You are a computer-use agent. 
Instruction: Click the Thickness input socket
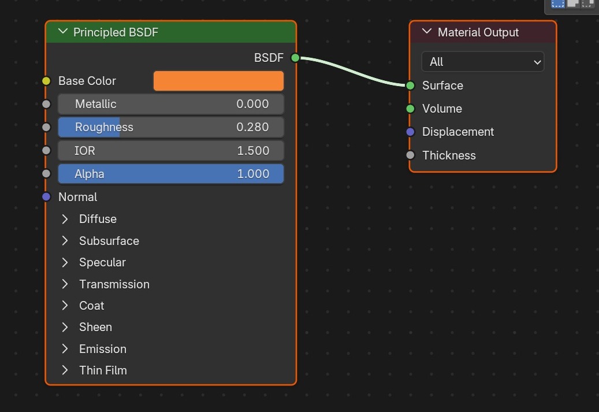410,155
